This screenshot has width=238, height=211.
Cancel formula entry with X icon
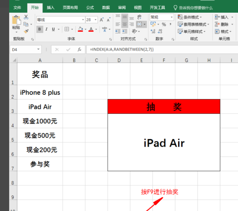(57, 50)
